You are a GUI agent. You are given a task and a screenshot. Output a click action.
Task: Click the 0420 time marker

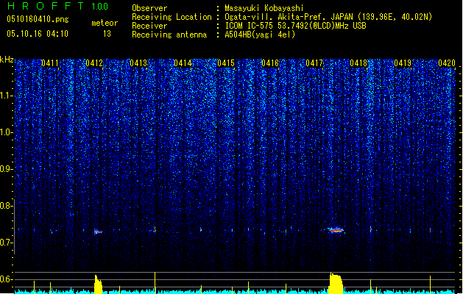pos(447,63)
